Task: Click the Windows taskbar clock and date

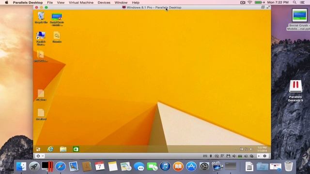Action: pos(262,149)
